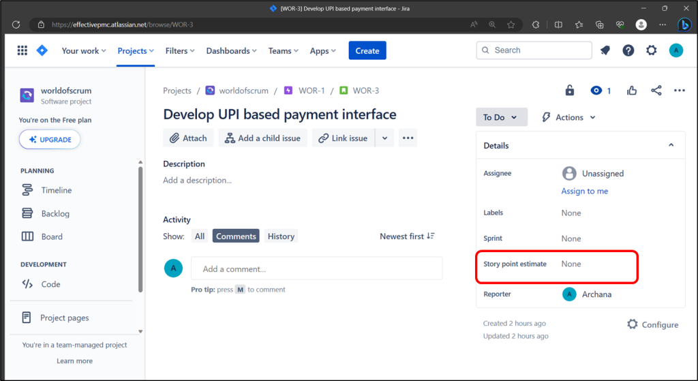Click Assign to me link
The height and width of the screenshot is (381, 698).
(x=584, y=191)
